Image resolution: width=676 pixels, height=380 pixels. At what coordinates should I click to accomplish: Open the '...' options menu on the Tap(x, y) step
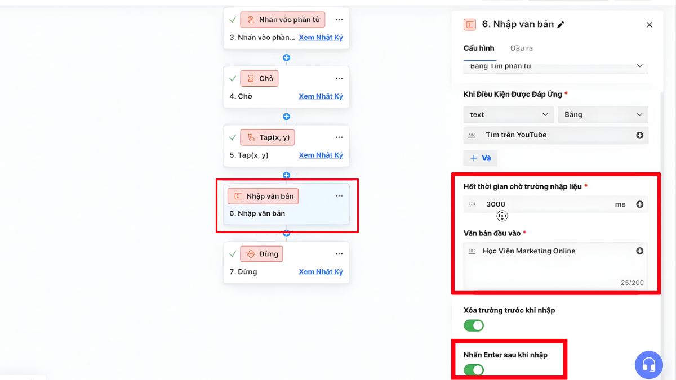coord(339,137)
